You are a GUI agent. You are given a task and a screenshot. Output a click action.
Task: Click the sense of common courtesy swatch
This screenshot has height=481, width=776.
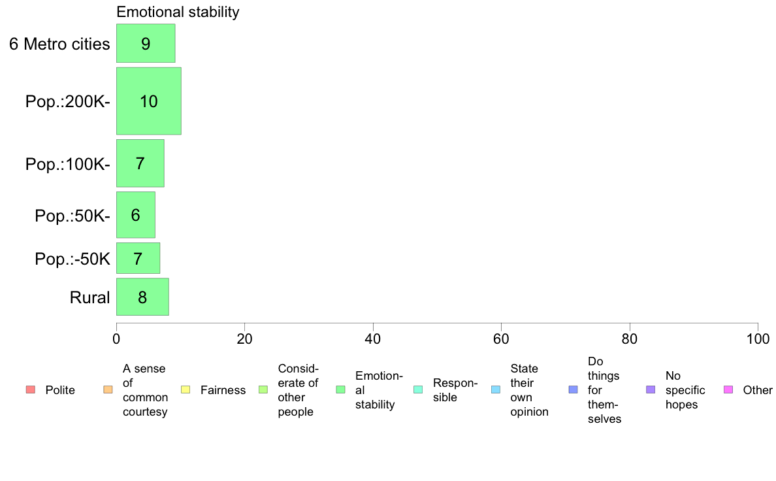coord(108,390)
